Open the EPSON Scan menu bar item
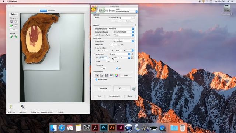The image size is (236, 133). point(12,1)
